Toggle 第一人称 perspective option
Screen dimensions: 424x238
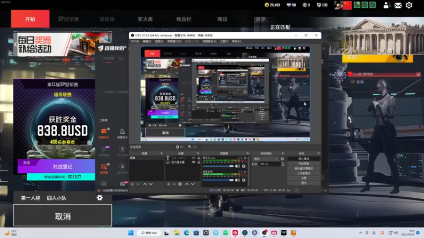point(31,198)
